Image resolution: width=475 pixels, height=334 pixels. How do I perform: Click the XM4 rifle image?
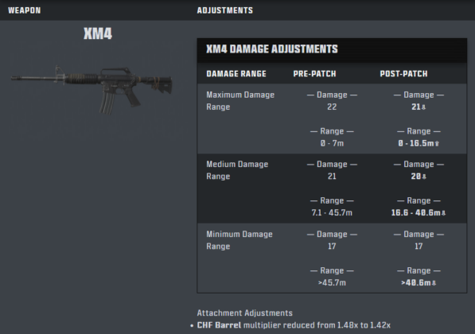click(x=91, y=90)
